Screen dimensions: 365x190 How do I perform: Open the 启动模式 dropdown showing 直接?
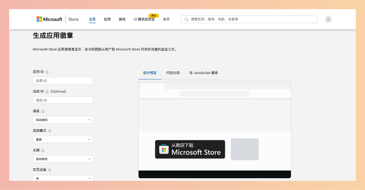pyautogui.click(x=63, y=139)
